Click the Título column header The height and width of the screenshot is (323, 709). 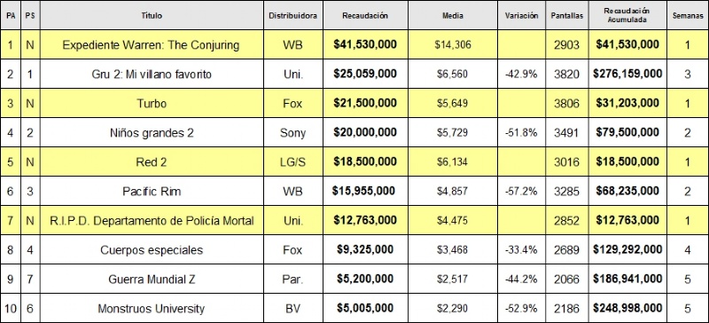tap(152, 15)
